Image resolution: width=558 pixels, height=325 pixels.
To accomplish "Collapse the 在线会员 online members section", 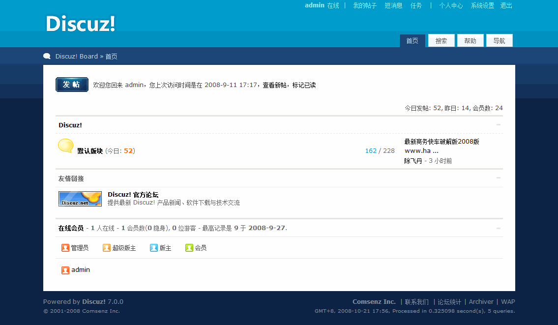I will click(x=498, y=228).
